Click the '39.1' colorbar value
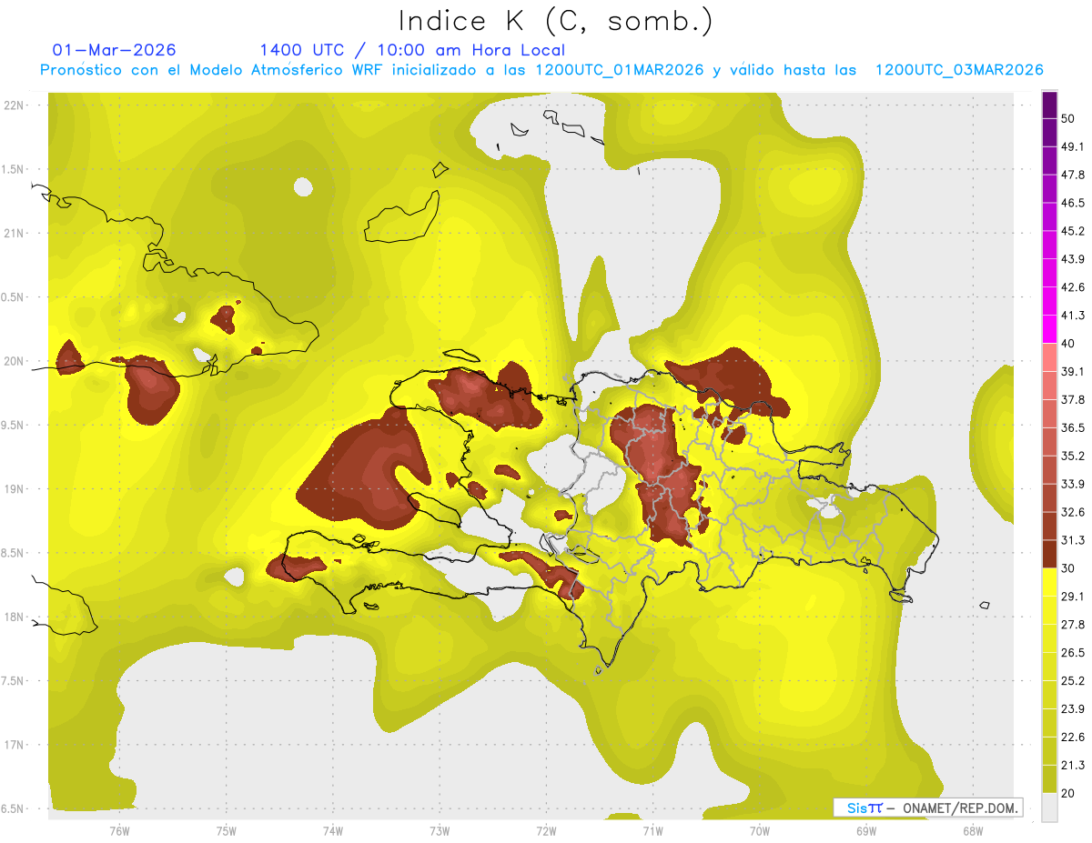 pyautogui.click(x=1073, y=371)
